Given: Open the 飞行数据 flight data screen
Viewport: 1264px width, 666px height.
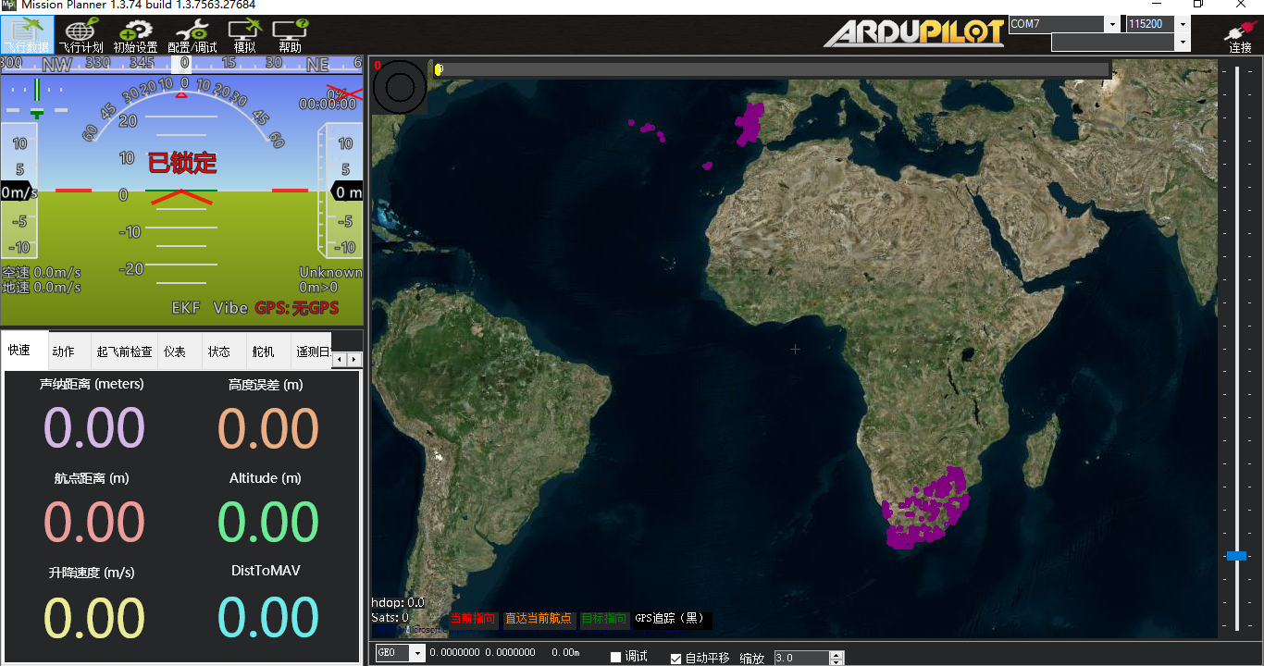Looking at the screenshot, I should click(26, 36).
